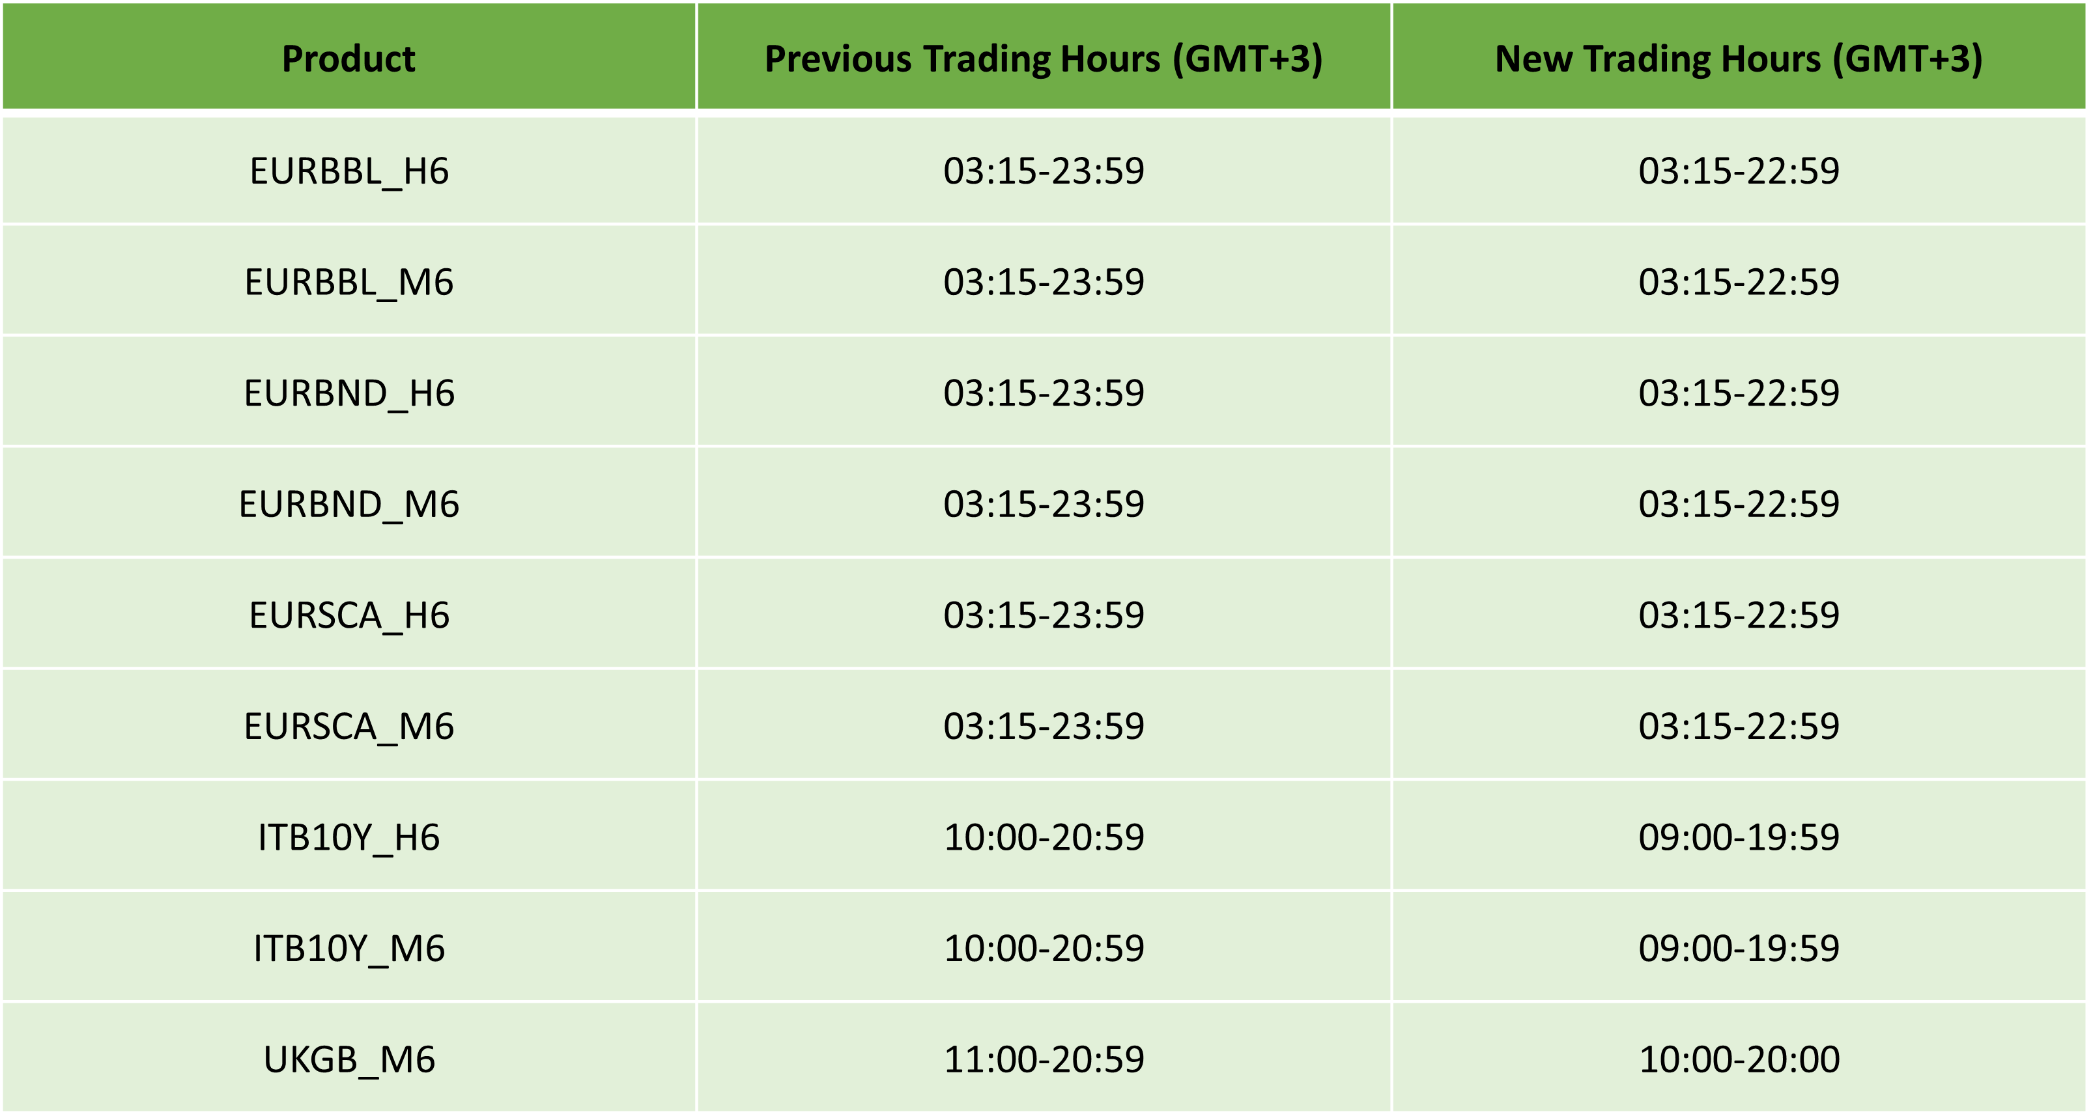Select the UKGB_M6 product cell
Screen dimensions: 2093x1116
(x=349, y=1060)
